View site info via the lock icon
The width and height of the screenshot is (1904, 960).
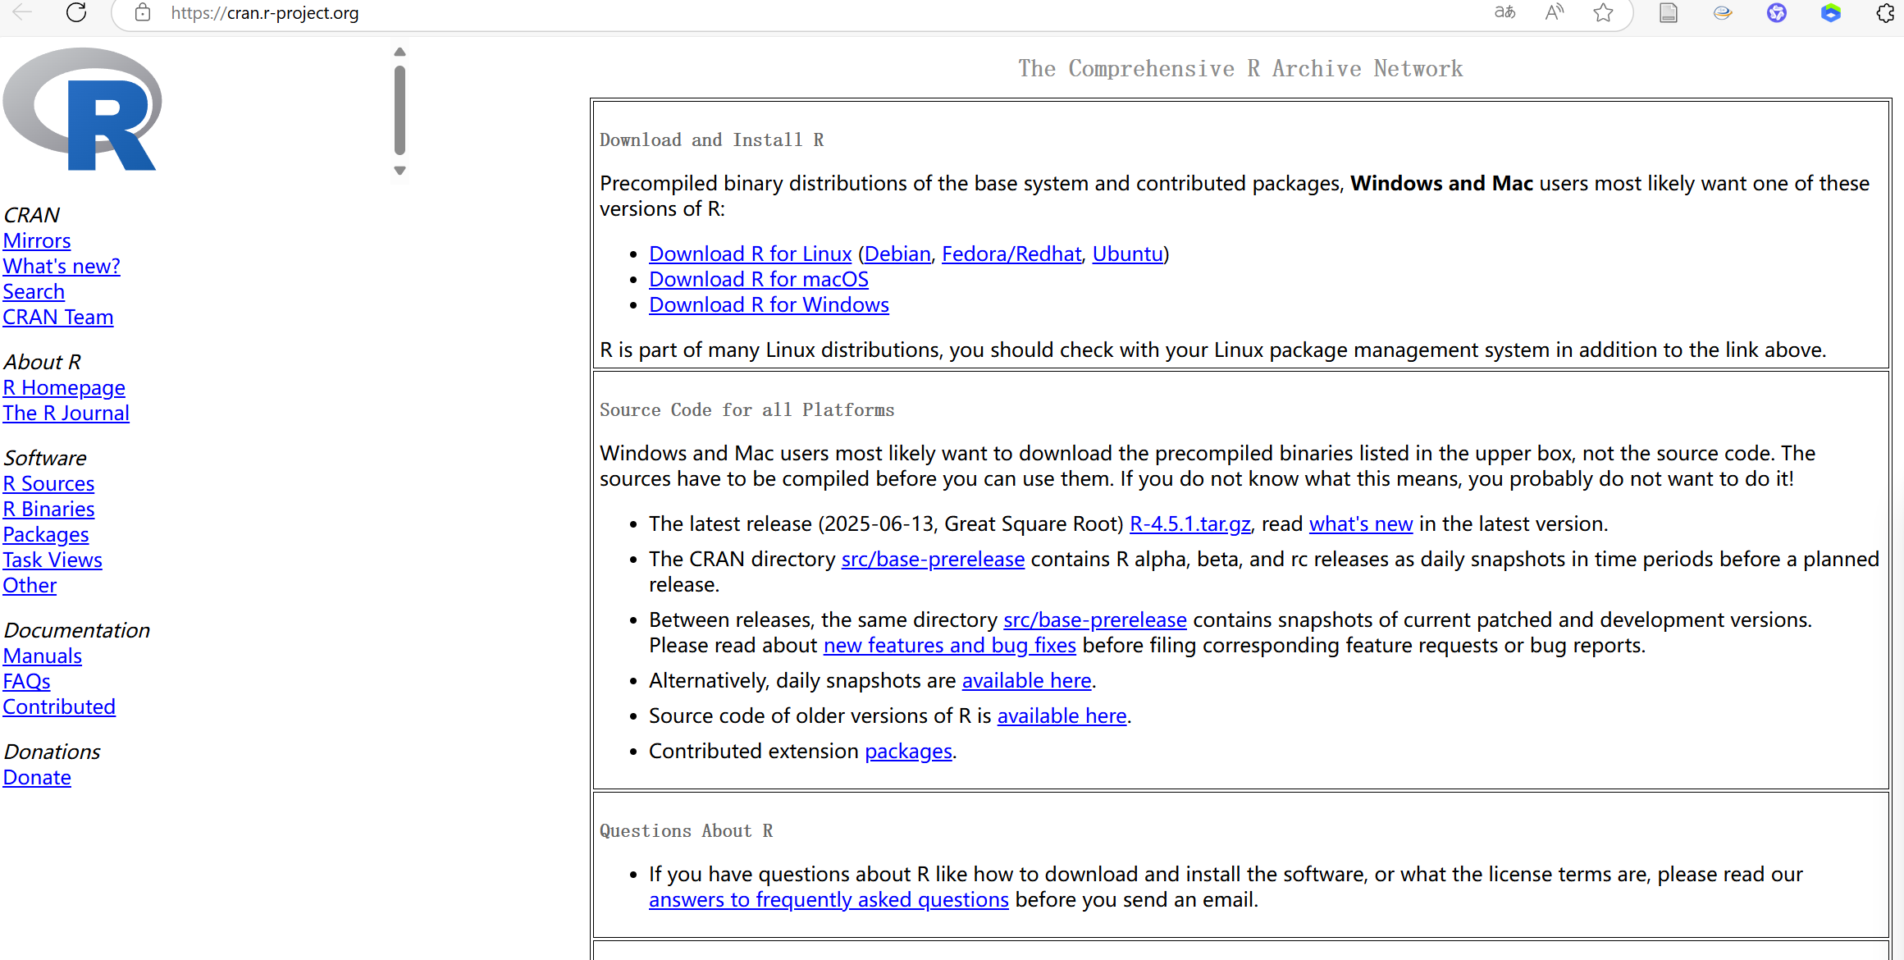click(x=143, y=12)
